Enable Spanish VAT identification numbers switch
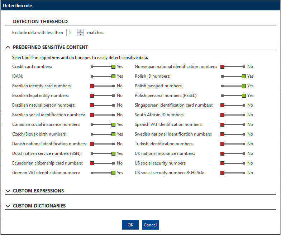Viewport: 281px width, 235px height. (x=233, y=124)
